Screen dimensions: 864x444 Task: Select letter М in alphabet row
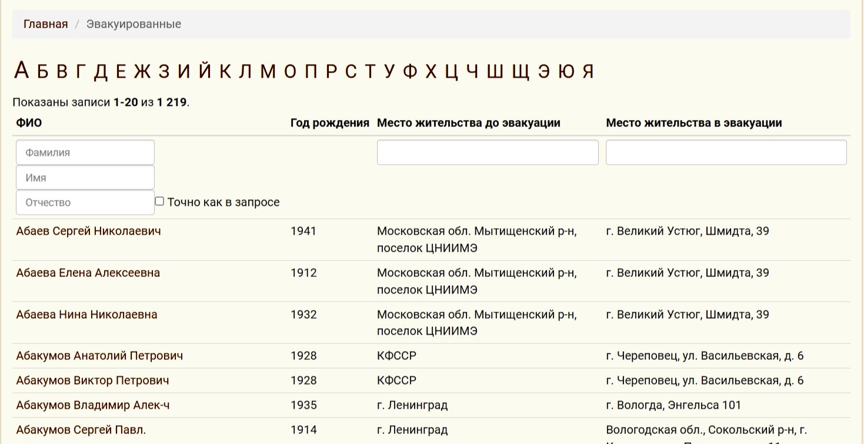pyautogui.click(x=268, y=71)
